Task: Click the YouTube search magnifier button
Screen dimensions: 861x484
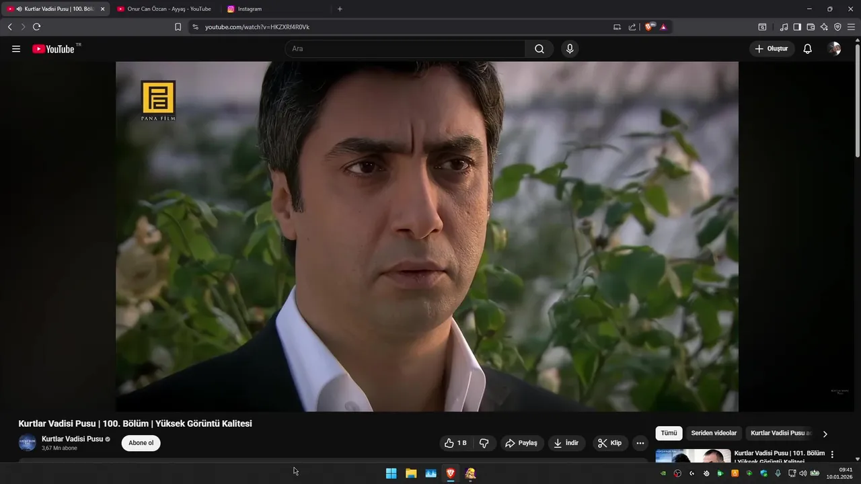Action: 539,49
